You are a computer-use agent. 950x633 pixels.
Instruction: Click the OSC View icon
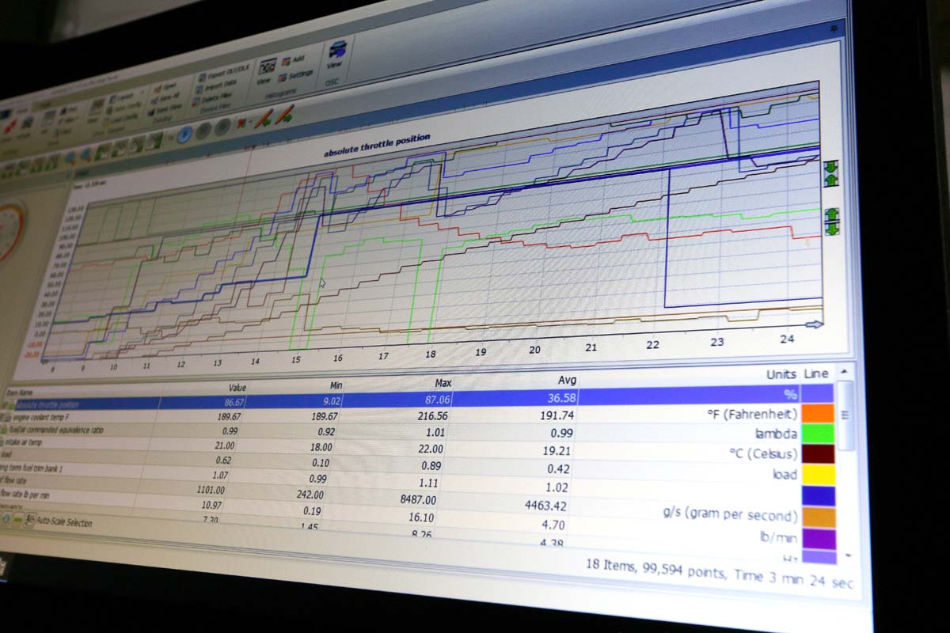[x=337, y=51]
